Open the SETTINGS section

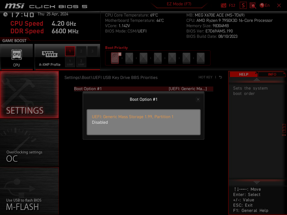pos(29,95)
